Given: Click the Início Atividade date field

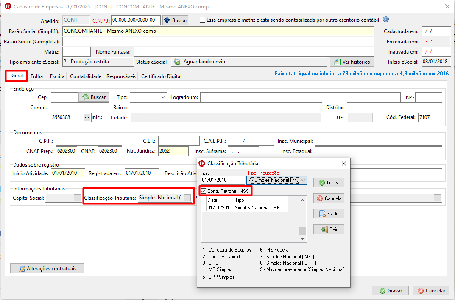Looking at the screenshot, I should pos(68,173).
